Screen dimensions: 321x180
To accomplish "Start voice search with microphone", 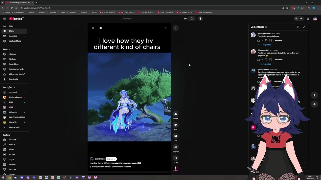I will (x=200, y=18).
